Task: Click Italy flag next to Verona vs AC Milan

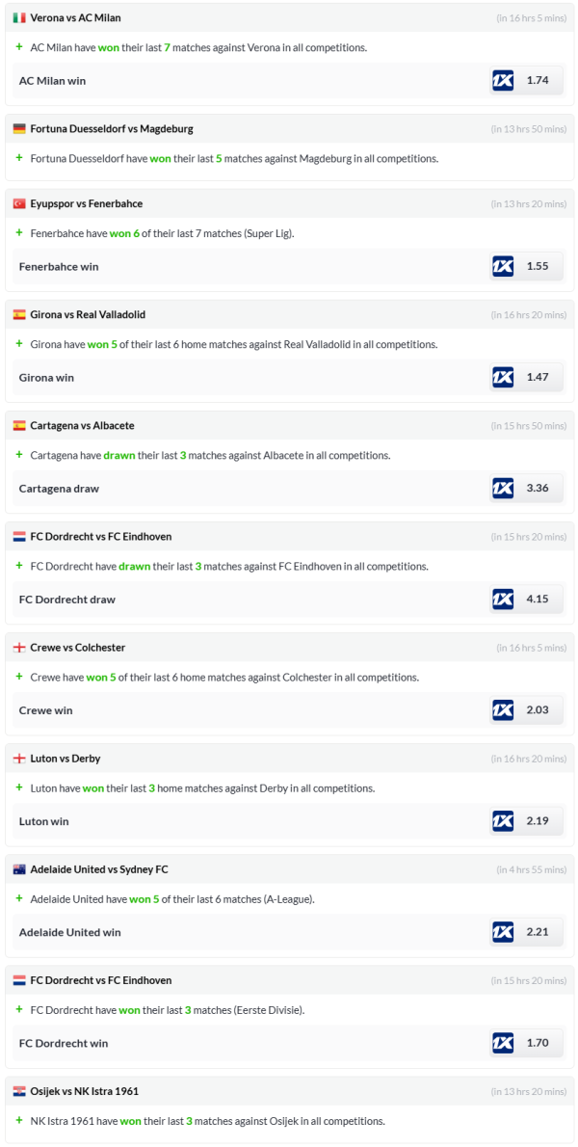Action: [19, 18]
